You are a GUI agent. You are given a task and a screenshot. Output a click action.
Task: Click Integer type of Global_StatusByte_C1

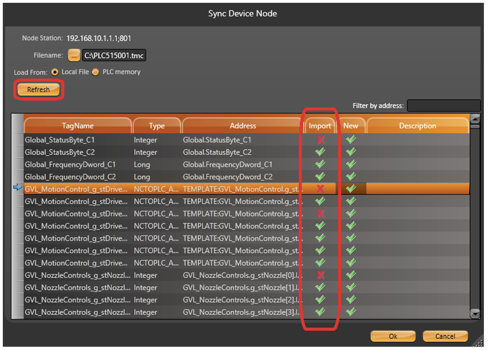145,140
